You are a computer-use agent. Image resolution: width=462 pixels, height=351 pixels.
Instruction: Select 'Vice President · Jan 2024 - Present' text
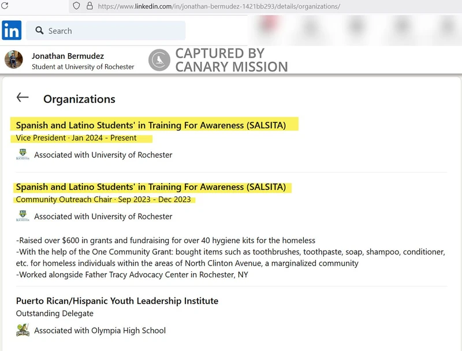(76, 138)
